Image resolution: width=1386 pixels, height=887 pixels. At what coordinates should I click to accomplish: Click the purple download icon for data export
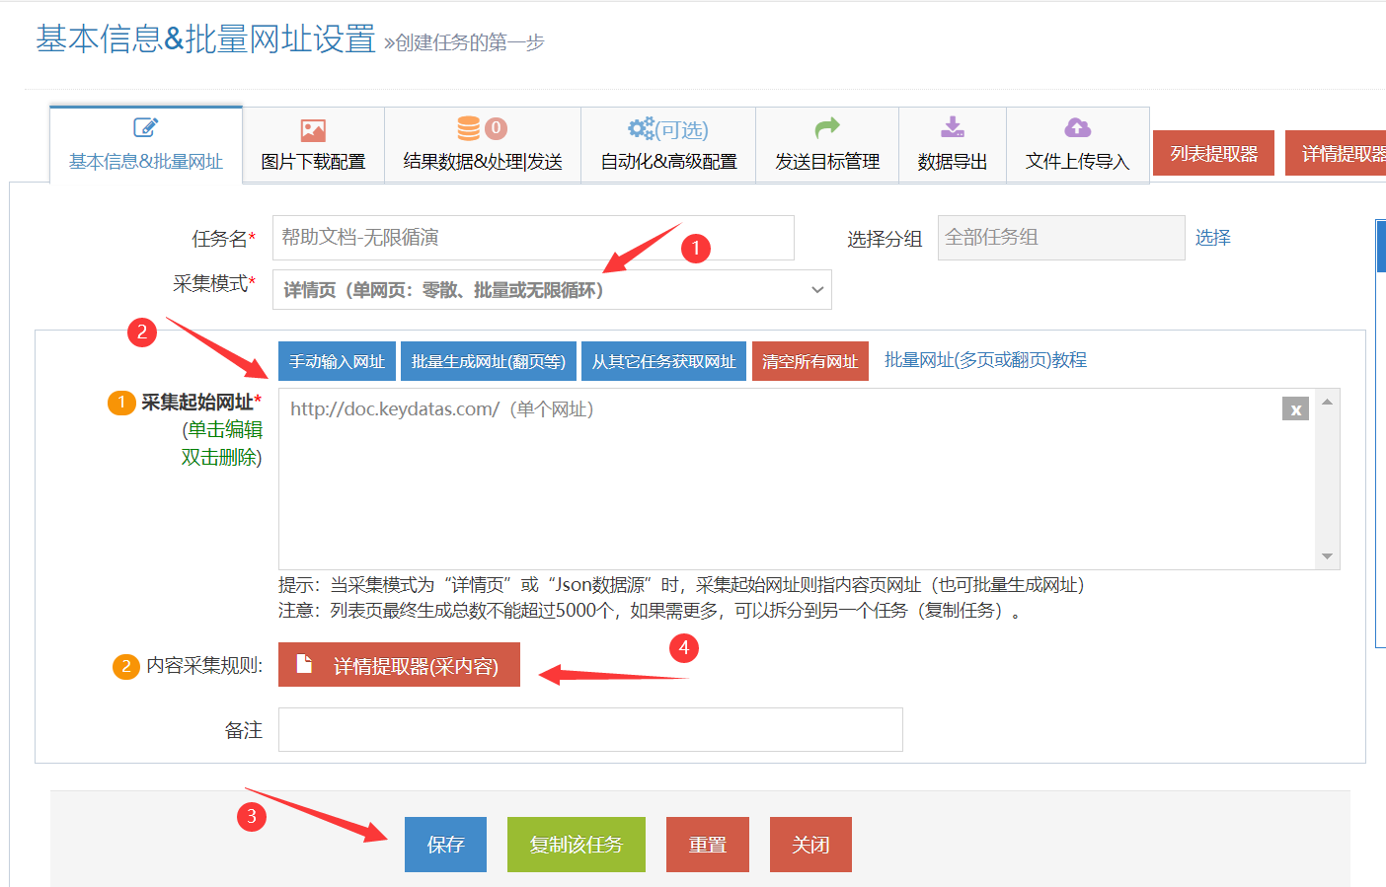953,127
